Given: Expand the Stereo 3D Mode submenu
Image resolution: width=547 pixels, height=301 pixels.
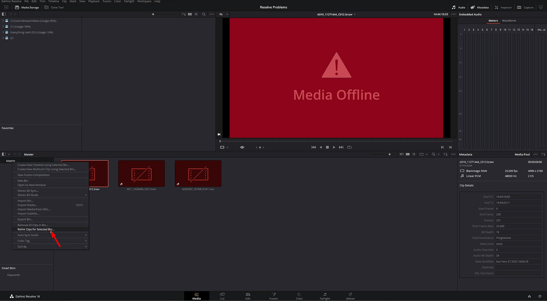Looking at the screenshot, I should point(50,195).
